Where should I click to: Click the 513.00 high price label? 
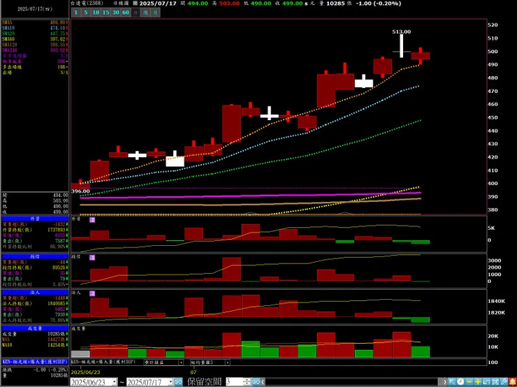point(402,31)
